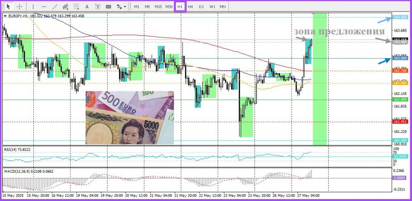Switch chart to M30 timeframe
Image resolution: width=412 pixels, height=201 pixels.
[169, 6]
